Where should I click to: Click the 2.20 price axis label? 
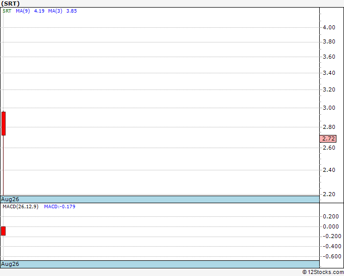329,194
